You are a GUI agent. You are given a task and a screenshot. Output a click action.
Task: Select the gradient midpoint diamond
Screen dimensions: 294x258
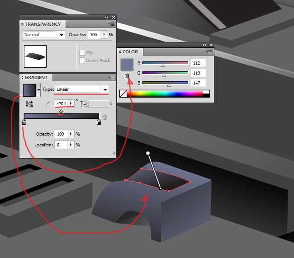[x=61, y=112]
